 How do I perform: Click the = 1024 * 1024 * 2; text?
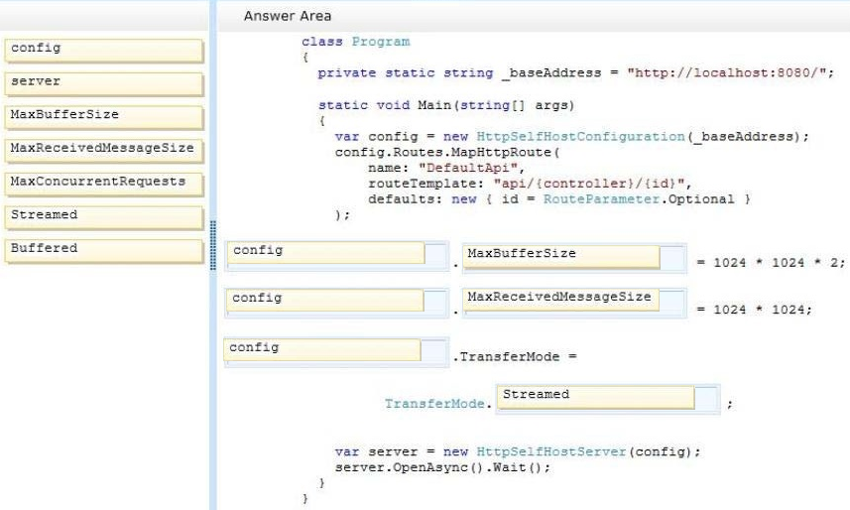771,263
